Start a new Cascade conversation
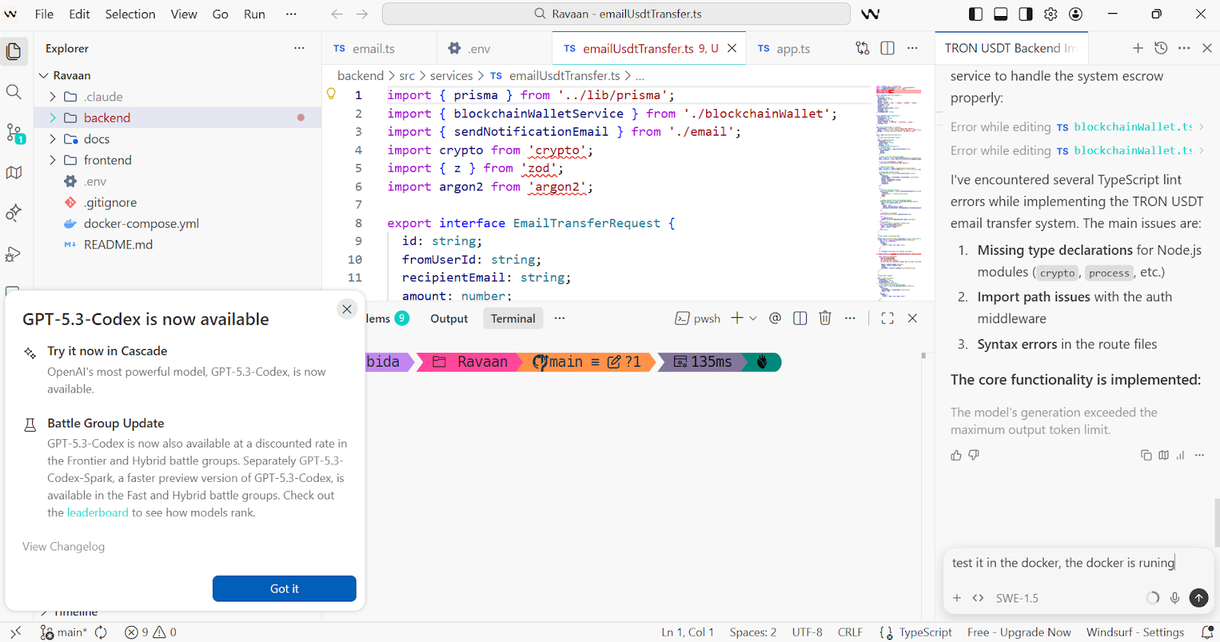Image resolution: width=1220 pixels, height=642 pixels. (1138, 48)
